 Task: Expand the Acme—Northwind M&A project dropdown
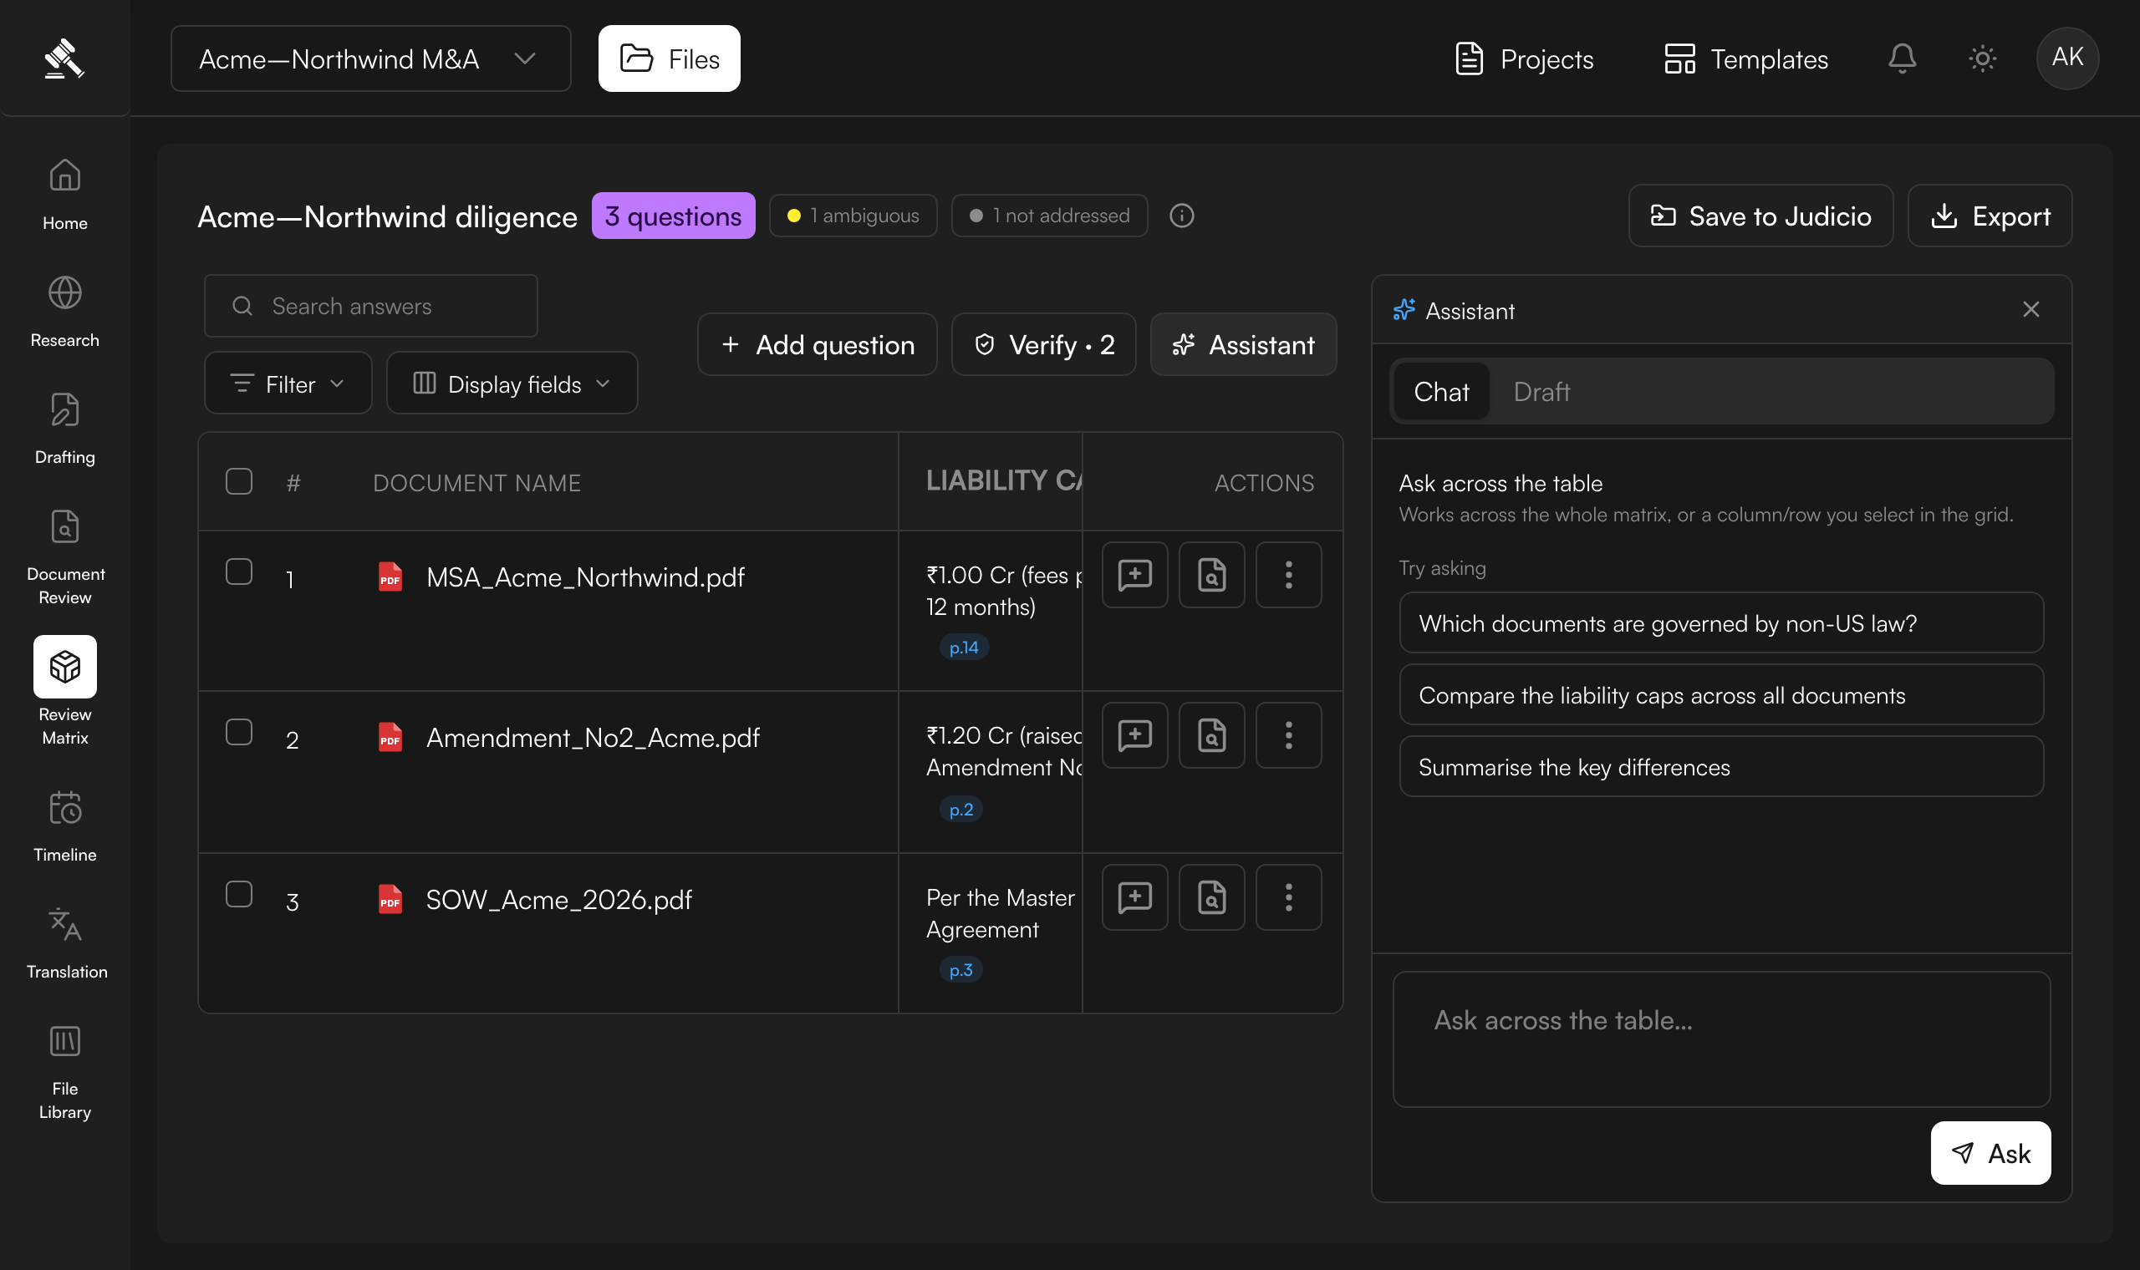point(370,58)
